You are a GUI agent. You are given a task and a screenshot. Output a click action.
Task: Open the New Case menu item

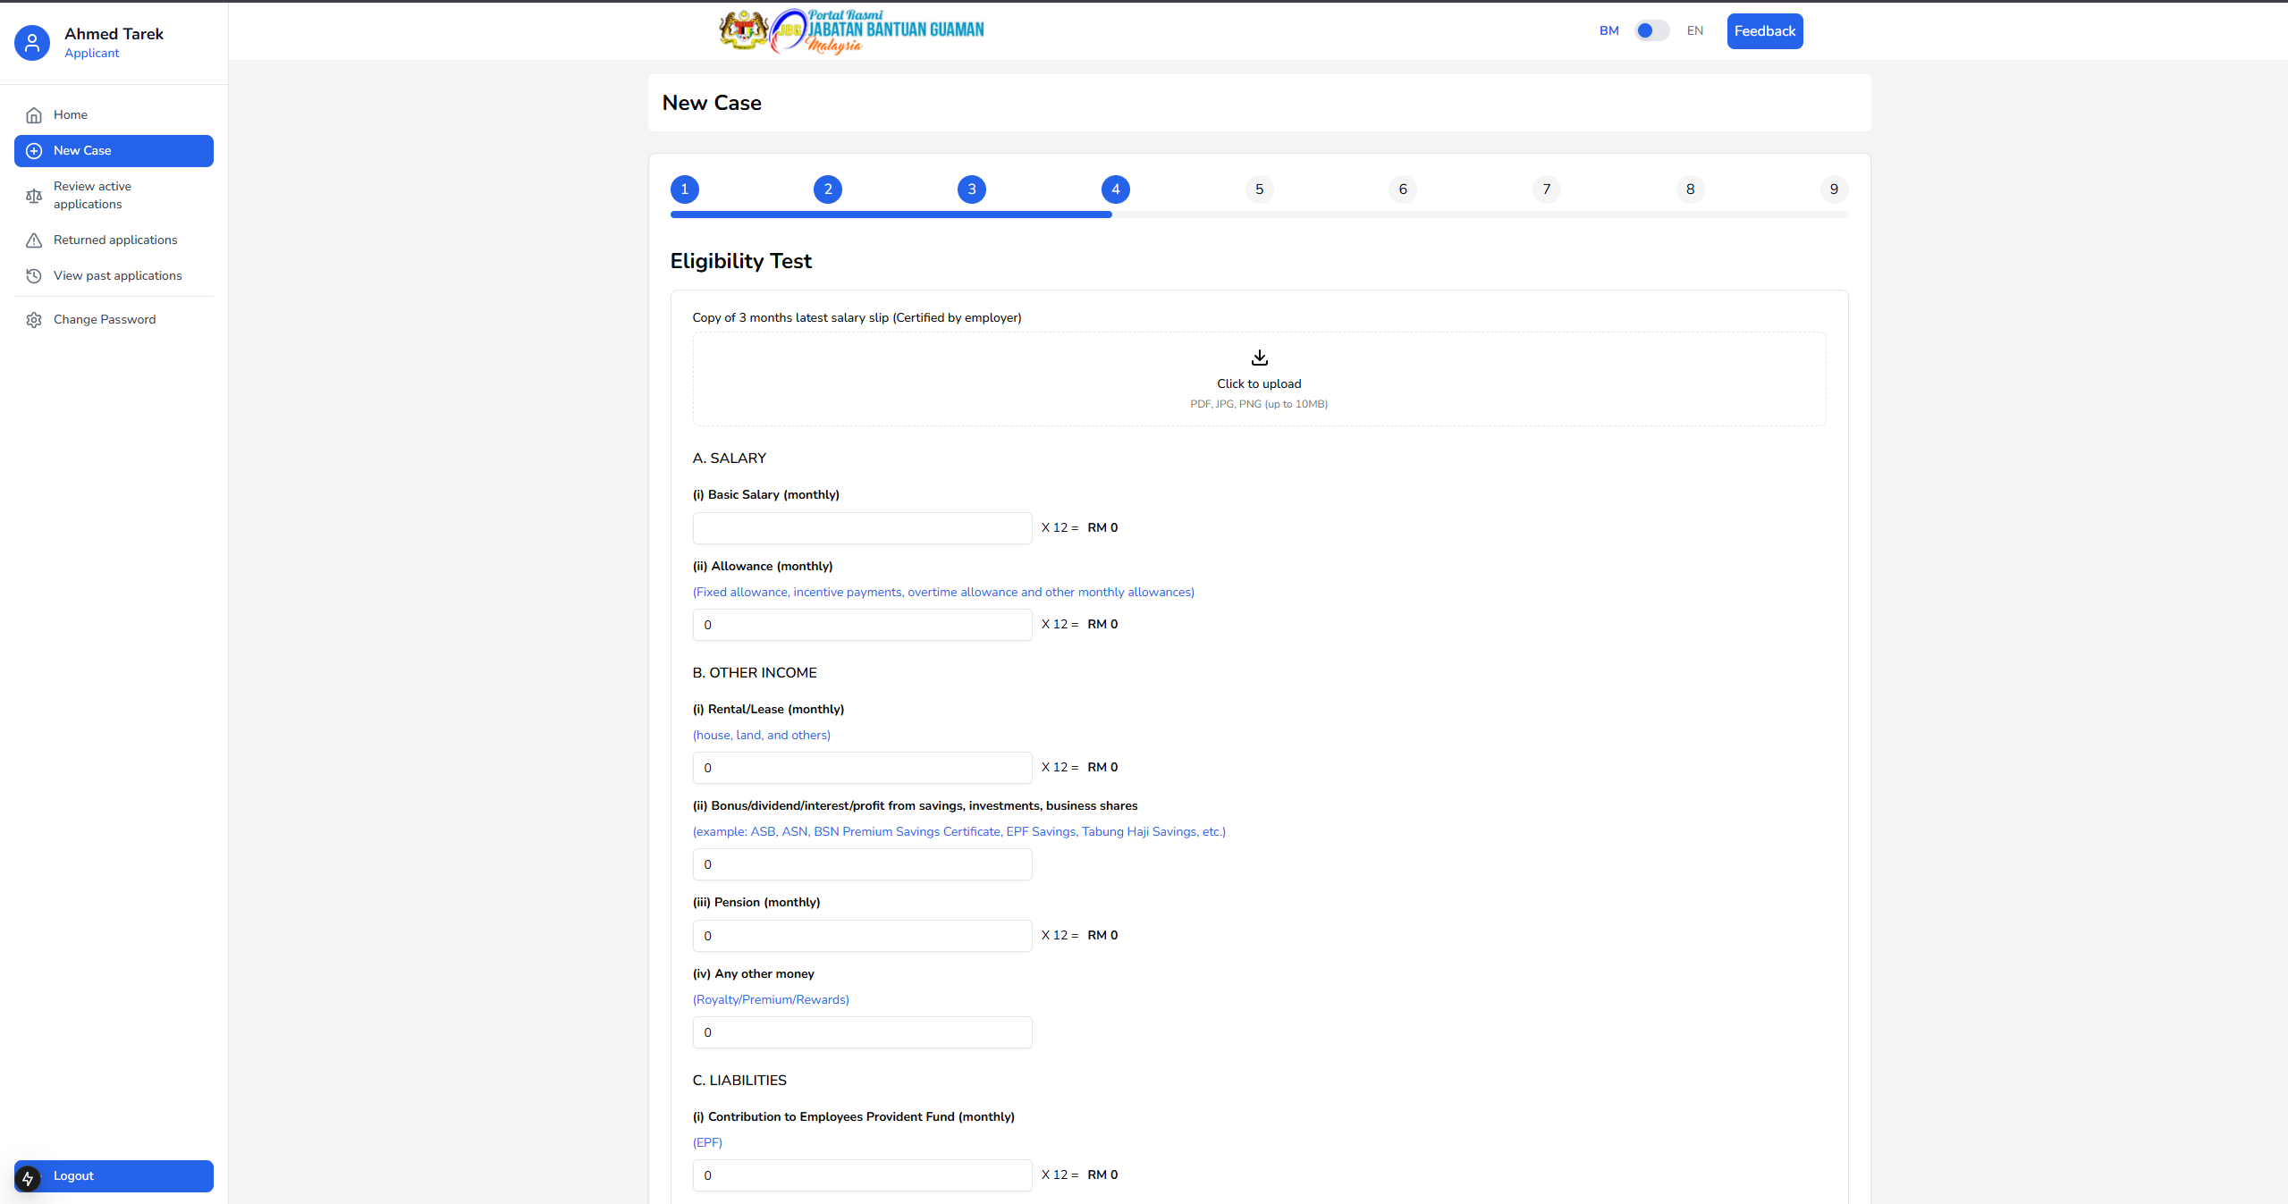114,151
